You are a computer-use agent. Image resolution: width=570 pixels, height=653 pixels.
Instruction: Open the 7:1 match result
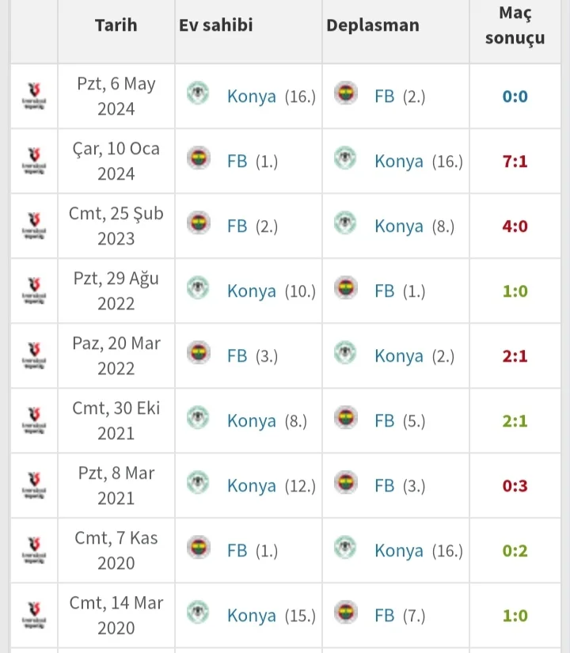click(515, 161)
